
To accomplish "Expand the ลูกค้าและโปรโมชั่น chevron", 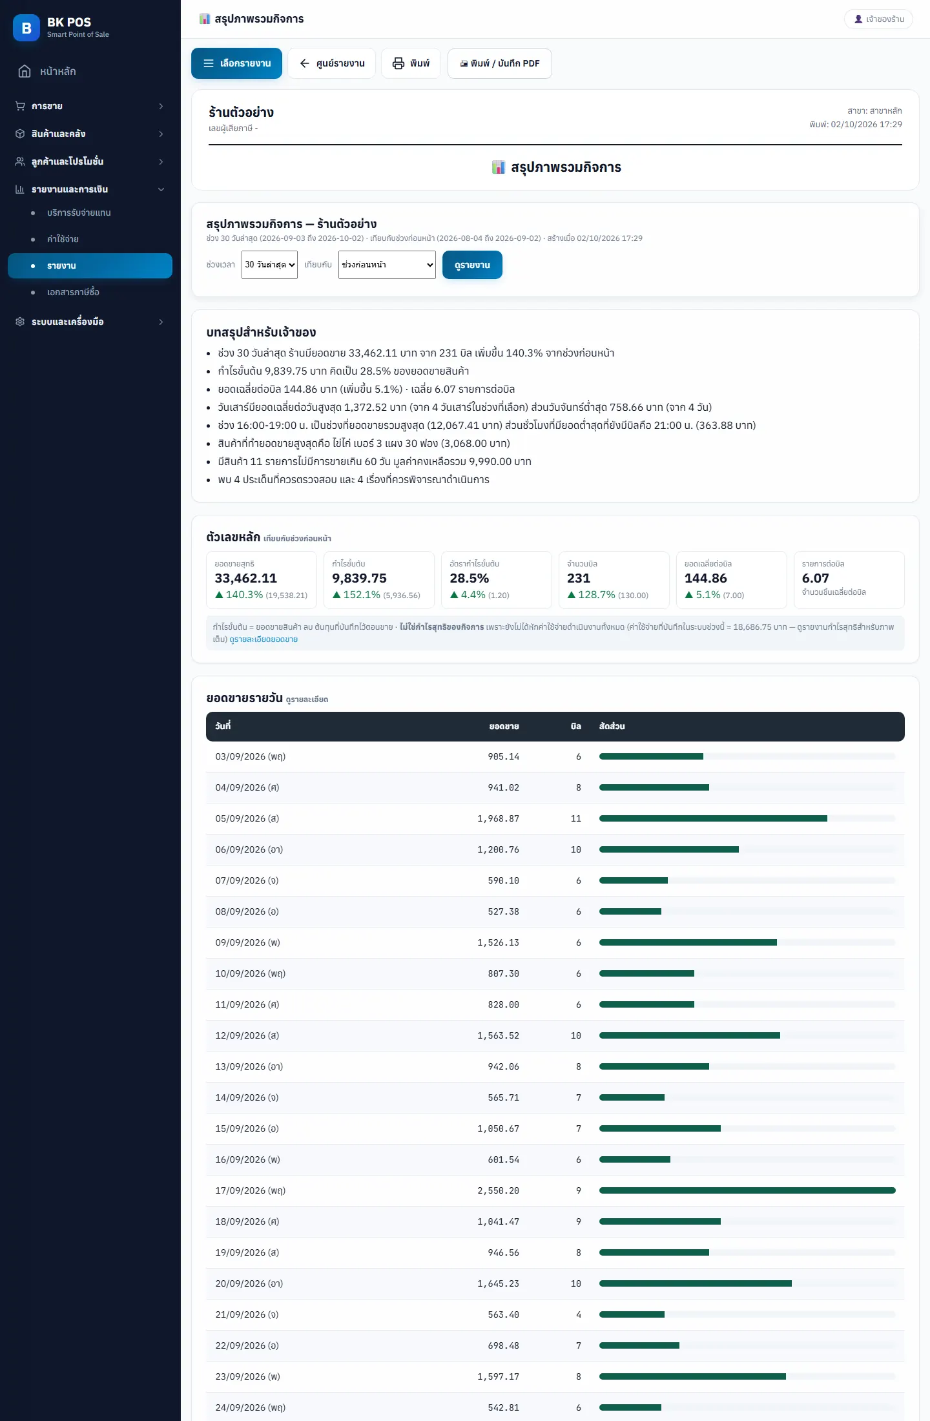I will (x=161, y=161).
